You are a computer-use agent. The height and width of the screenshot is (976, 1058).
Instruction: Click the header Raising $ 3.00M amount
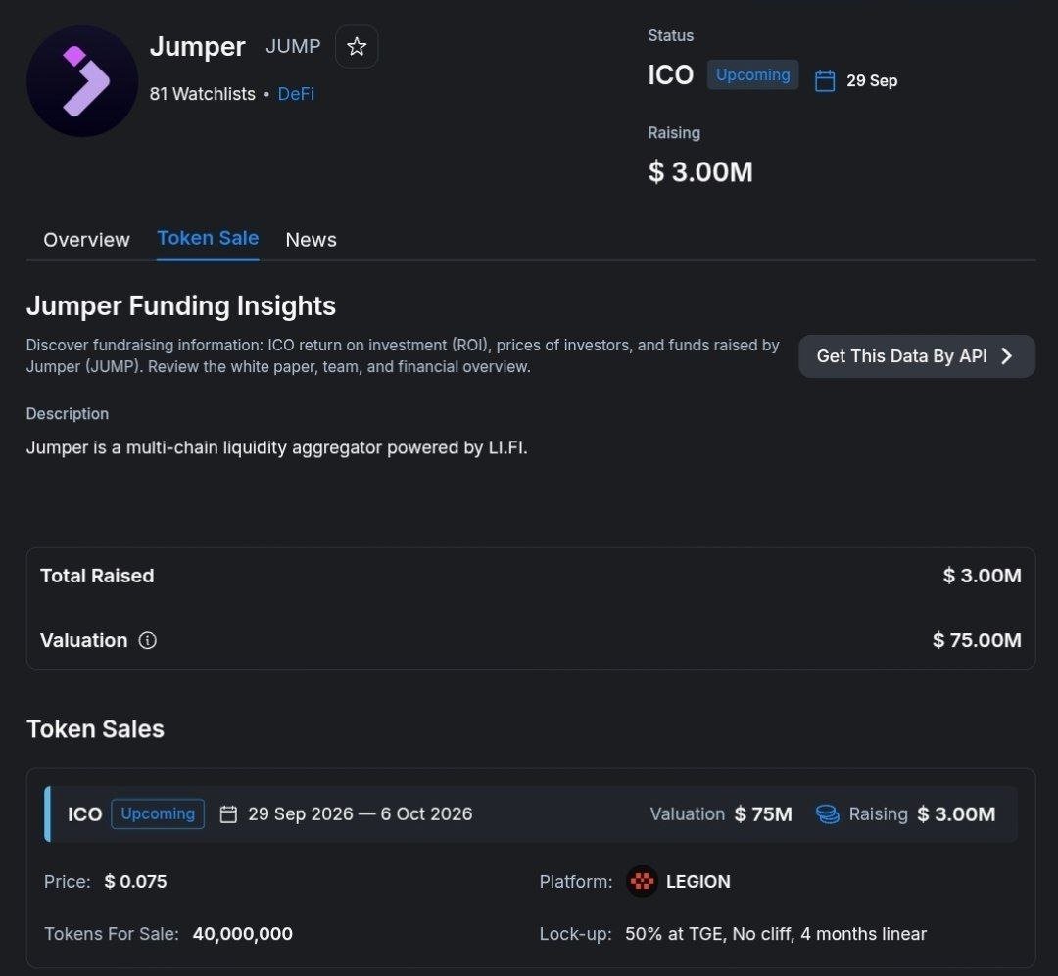coord(699,171)
